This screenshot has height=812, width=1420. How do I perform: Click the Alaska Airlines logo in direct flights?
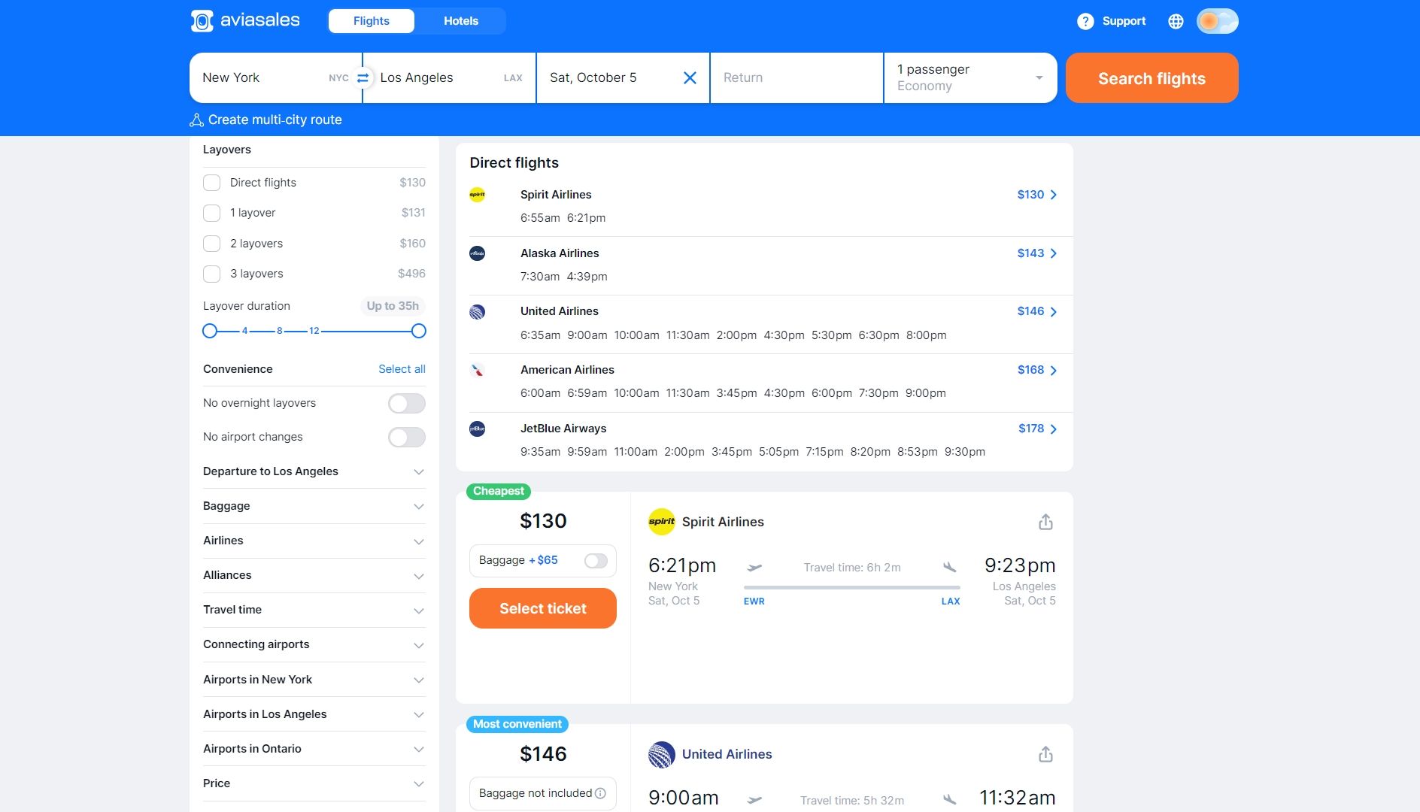tap(477, 253)
